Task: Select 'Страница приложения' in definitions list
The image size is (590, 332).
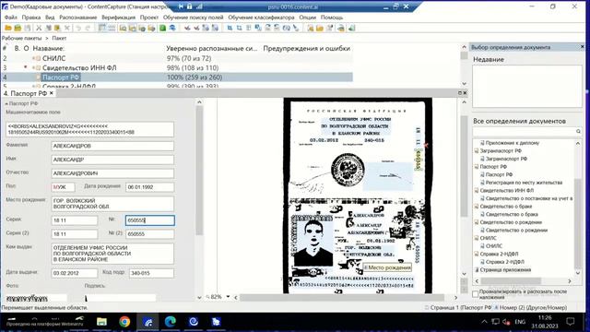Action: [505, 270]
